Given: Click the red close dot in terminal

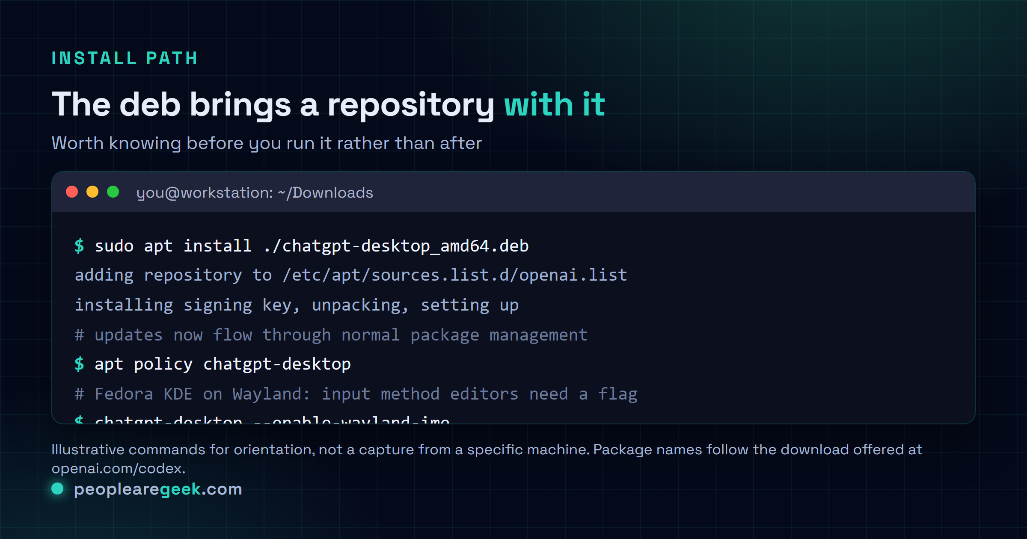Looking at the screenshot, I should coord(72,192).
